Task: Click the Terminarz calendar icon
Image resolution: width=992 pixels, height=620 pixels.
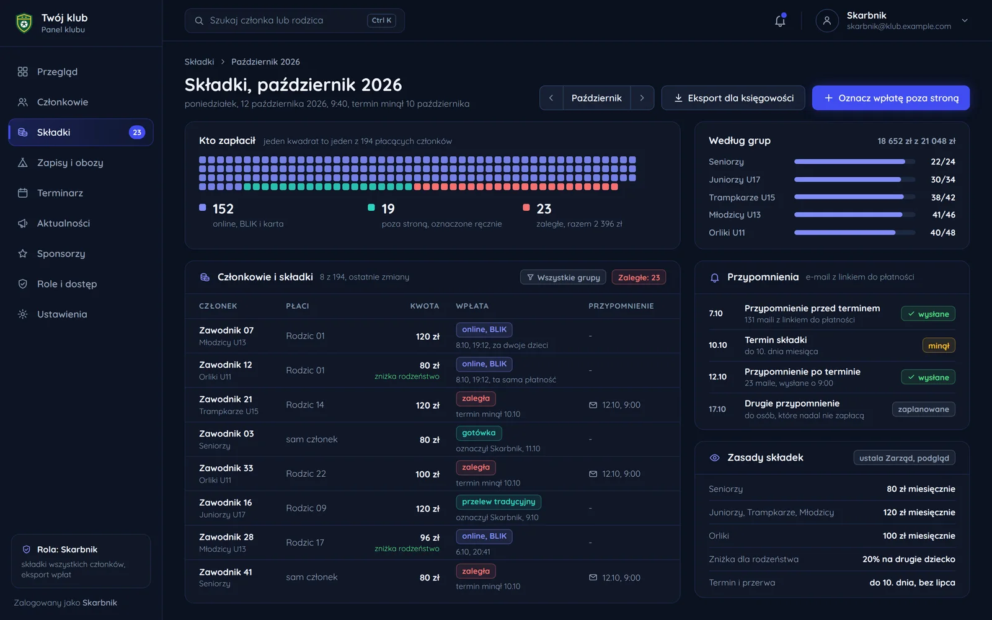Action: click(x=23, y=193)
